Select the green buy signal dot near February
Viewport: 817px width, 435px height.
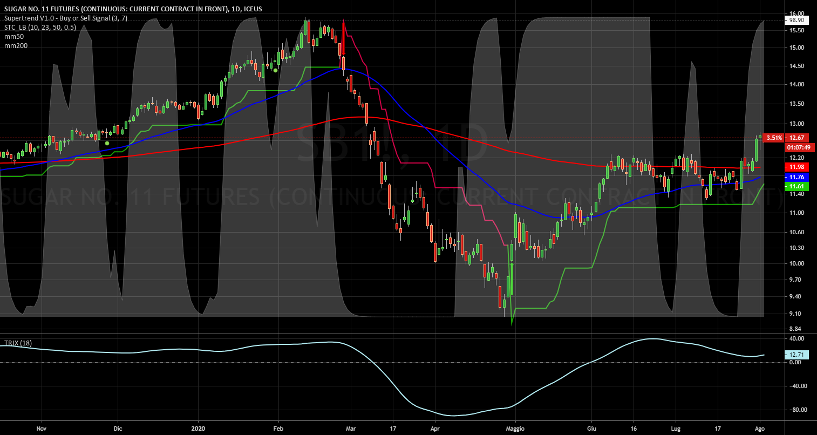point(276,70)
